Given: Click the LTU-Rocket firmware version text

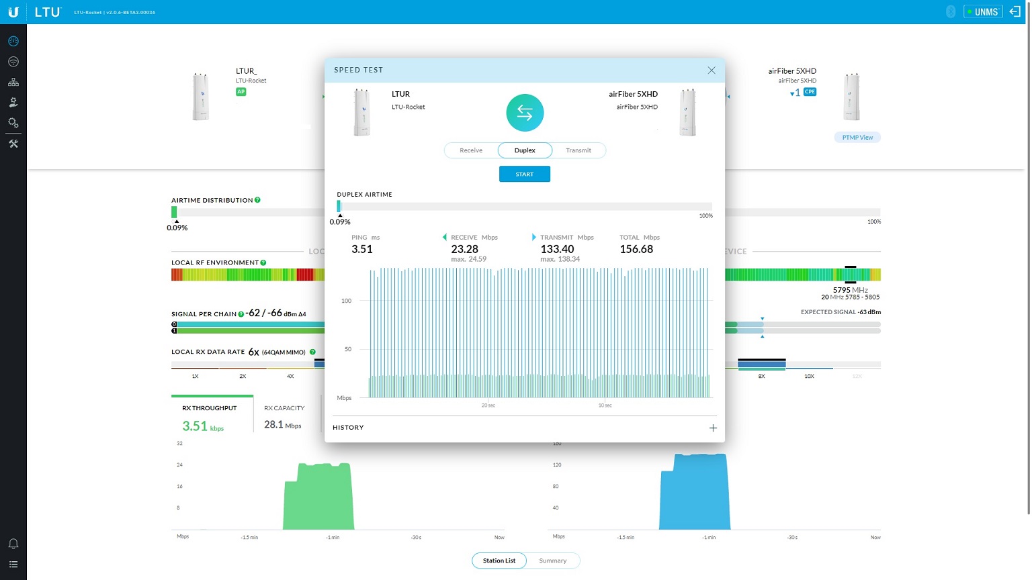Looking at the screenshot, I should click(x=115, y=12).
